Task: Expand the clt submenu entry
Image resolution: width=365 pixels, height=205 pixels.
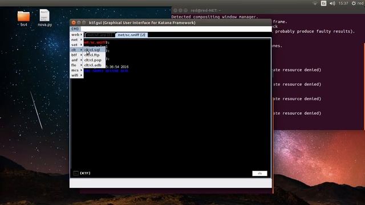Action: coord(76,50)
